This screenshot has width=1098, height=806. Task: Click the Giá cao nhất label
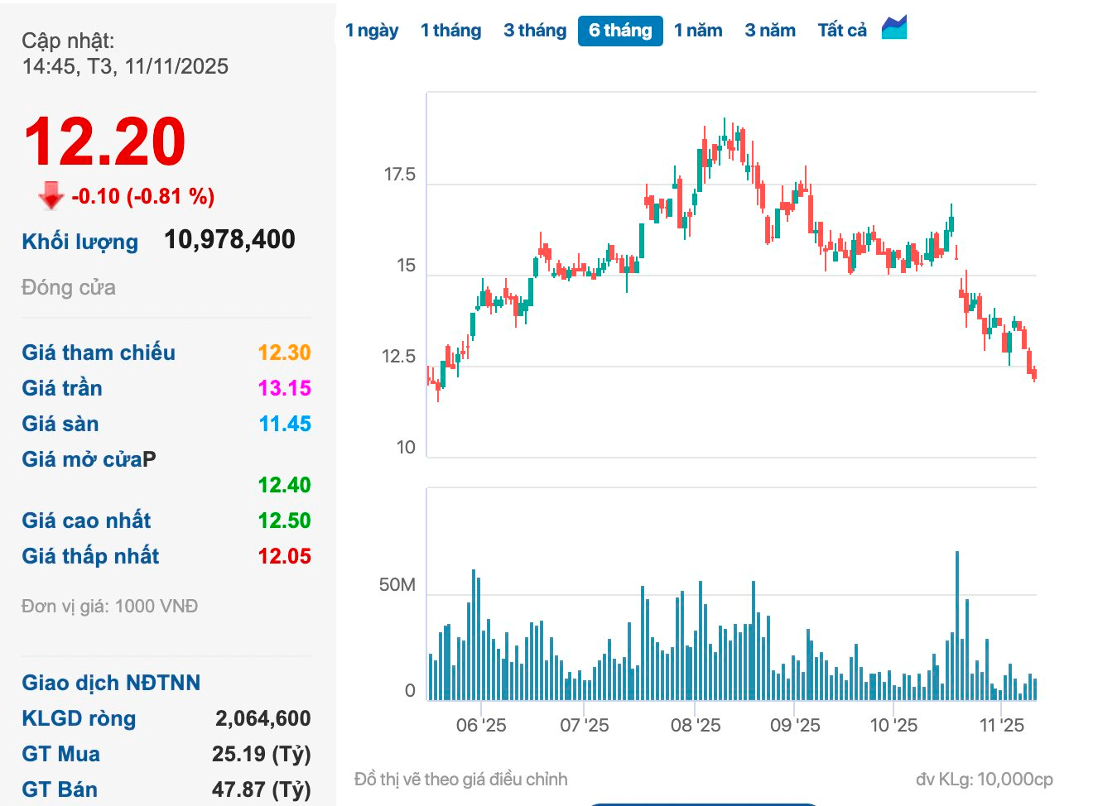(x=86, y=521)
